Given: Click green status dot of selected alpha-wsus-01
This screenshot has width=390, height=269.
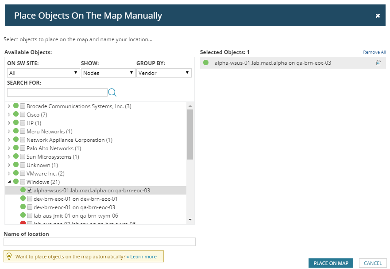Looking at the screenshot, I should (x=206, y=63).
